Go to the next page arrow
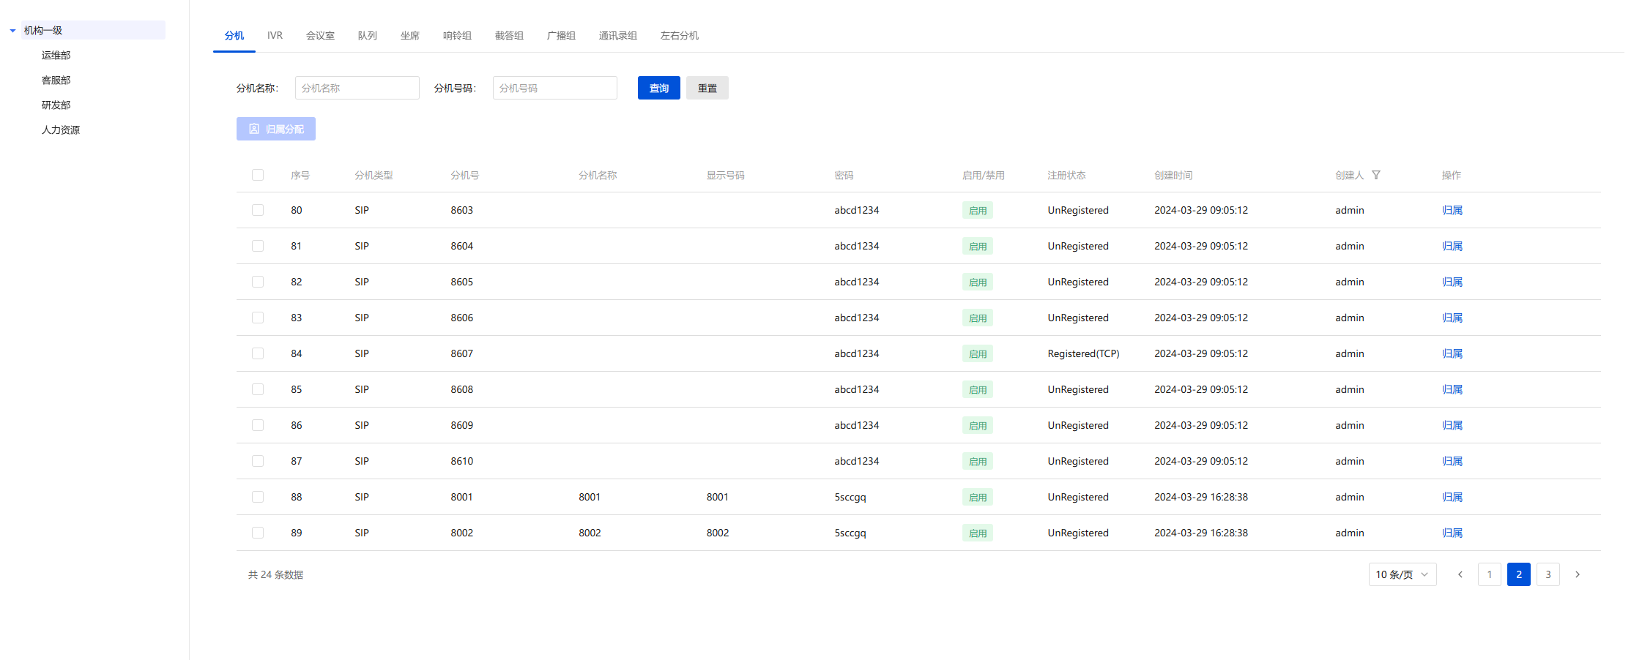This screenshot has width=1642, height=660. pos(1578,574)
